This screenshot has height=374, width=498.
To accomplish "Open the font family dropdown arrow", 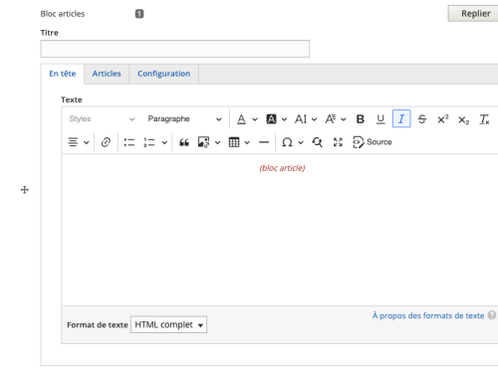I will (344, 119).
